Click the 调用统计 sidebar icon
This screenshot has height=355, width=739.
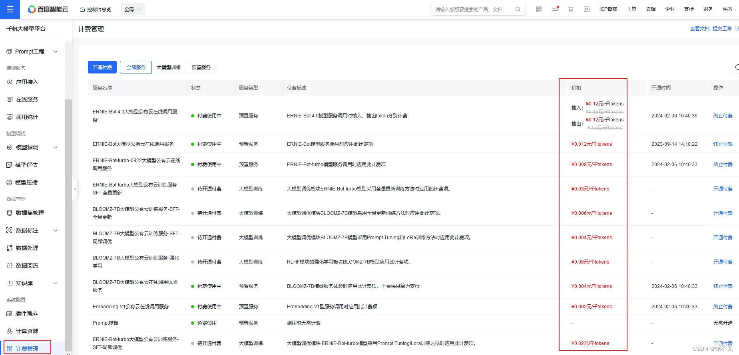click(x=10, y=117)
